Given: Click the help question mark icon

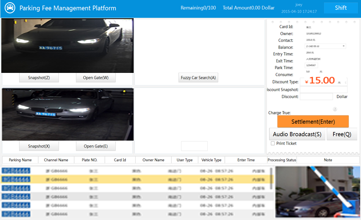Looking at the screenshot, I should click(x=335, y=109).
